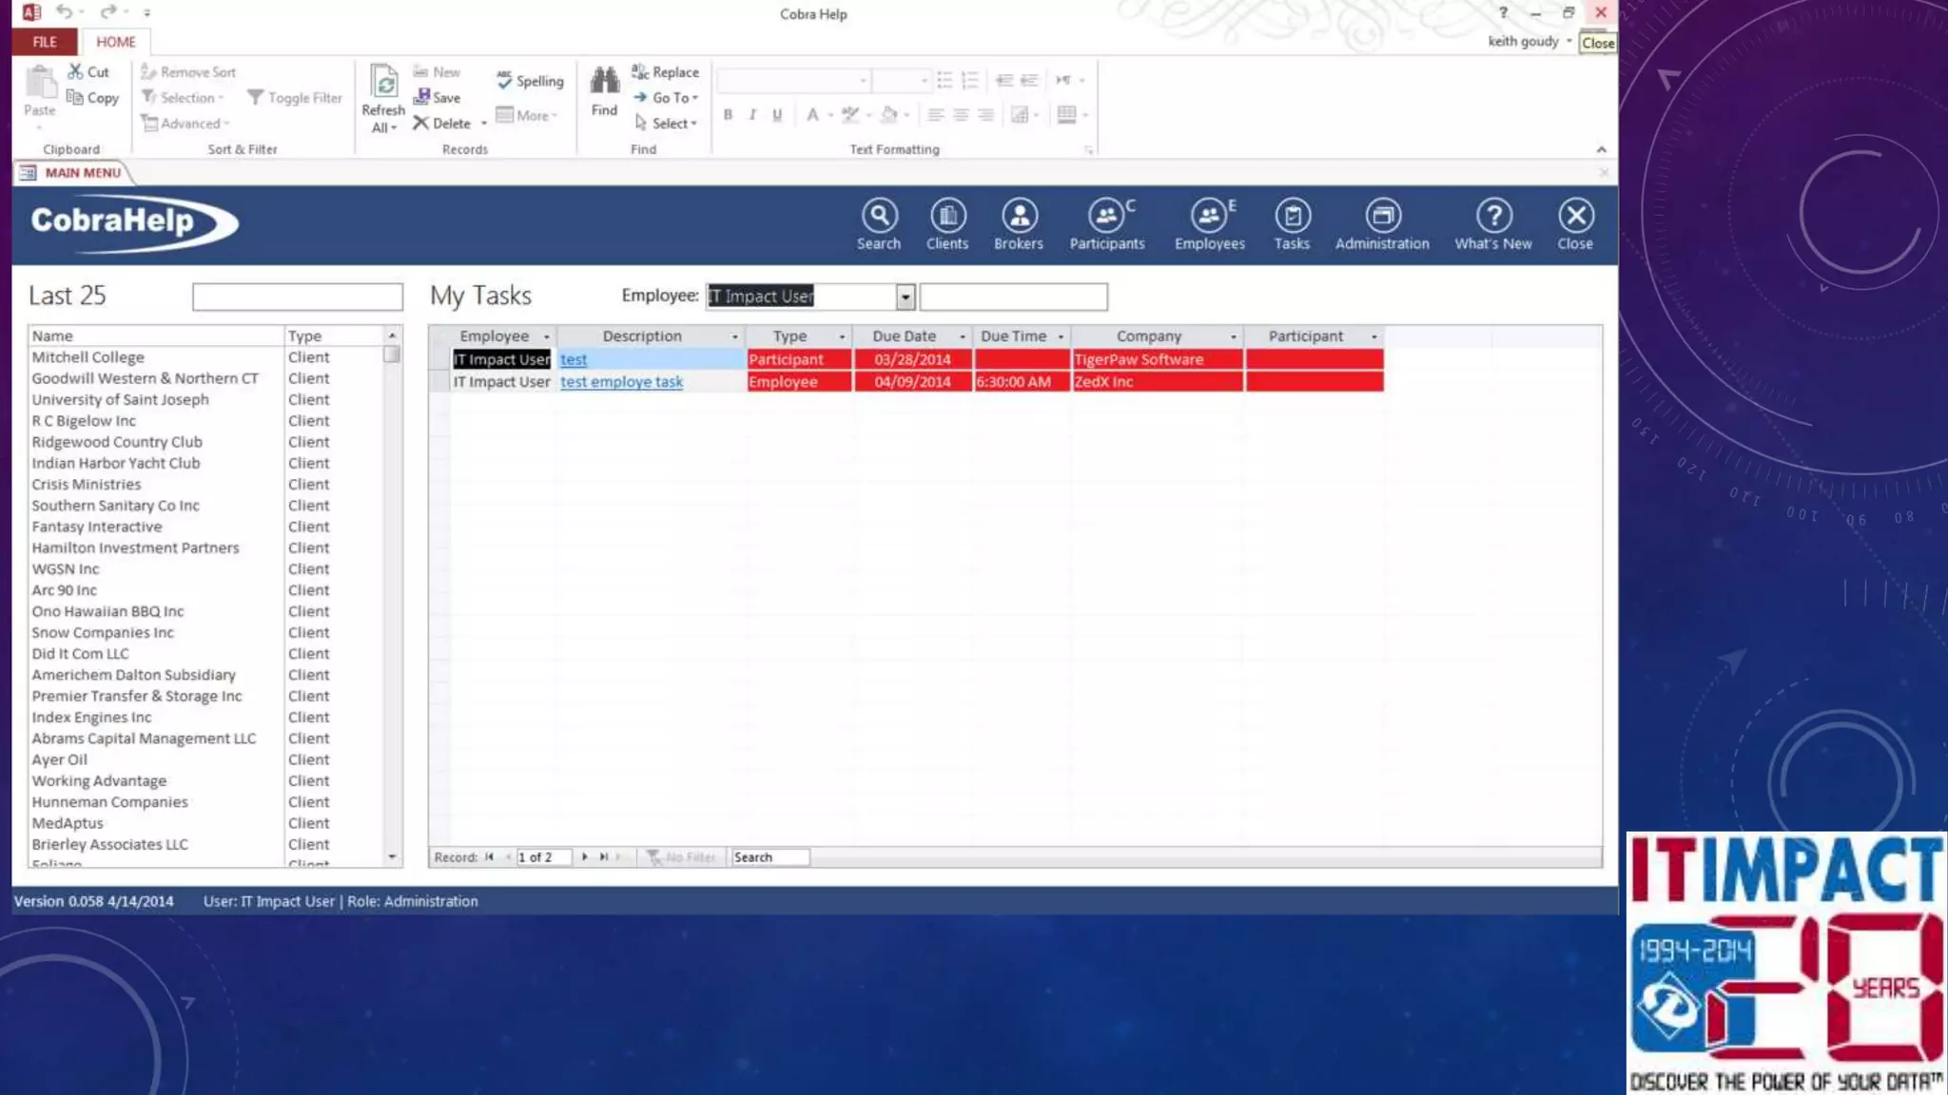Click the Copy command in the ribbon
Viewport: 1948px width, 1095px height.
(x=92, y=98)
